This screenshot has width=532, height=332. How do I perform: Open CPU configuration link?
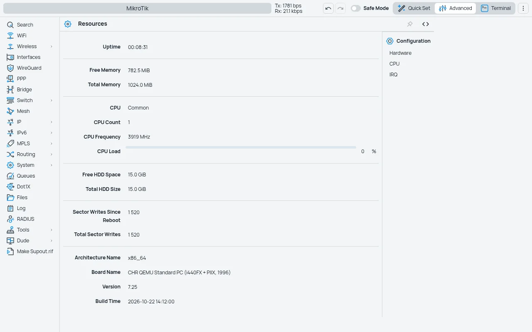[394, 64]
